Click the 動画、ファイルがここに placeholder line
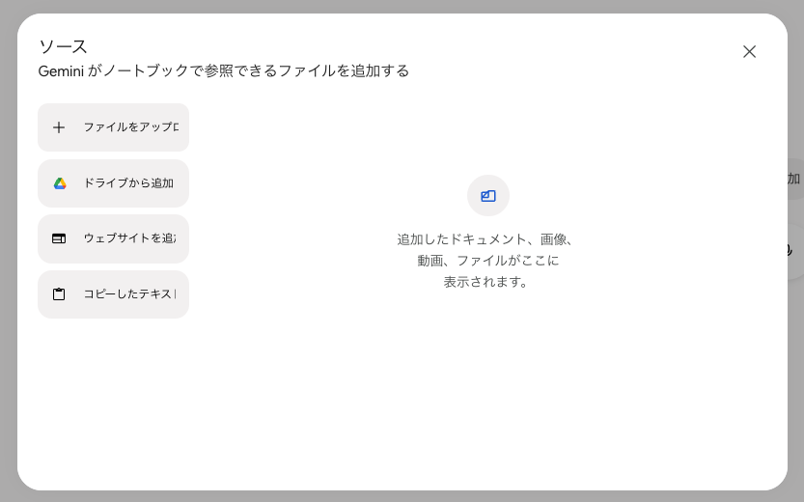This screenshot has width=804, height=502. pyautogui.click(x=488, y=261)
